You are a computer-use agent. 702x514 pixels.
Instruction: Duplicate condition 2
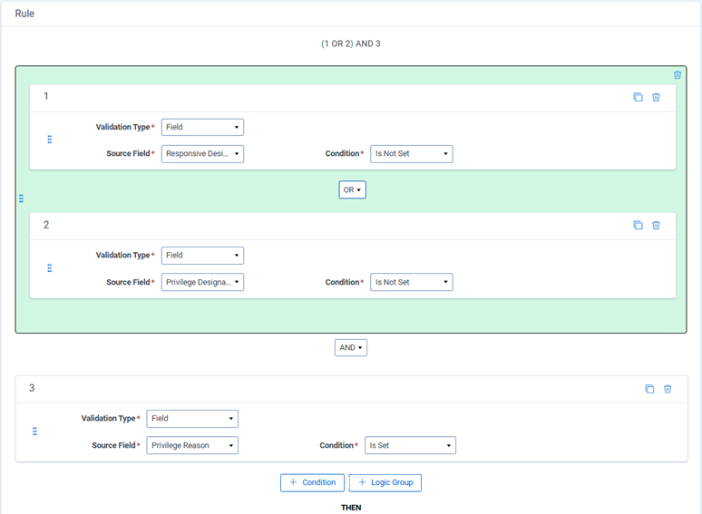638,225
